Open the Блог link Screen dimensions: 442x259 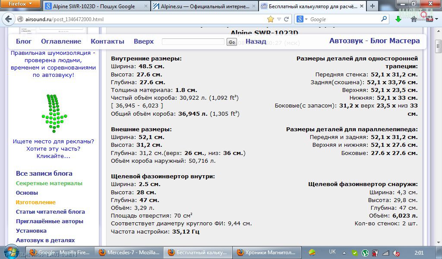[24, 41]
